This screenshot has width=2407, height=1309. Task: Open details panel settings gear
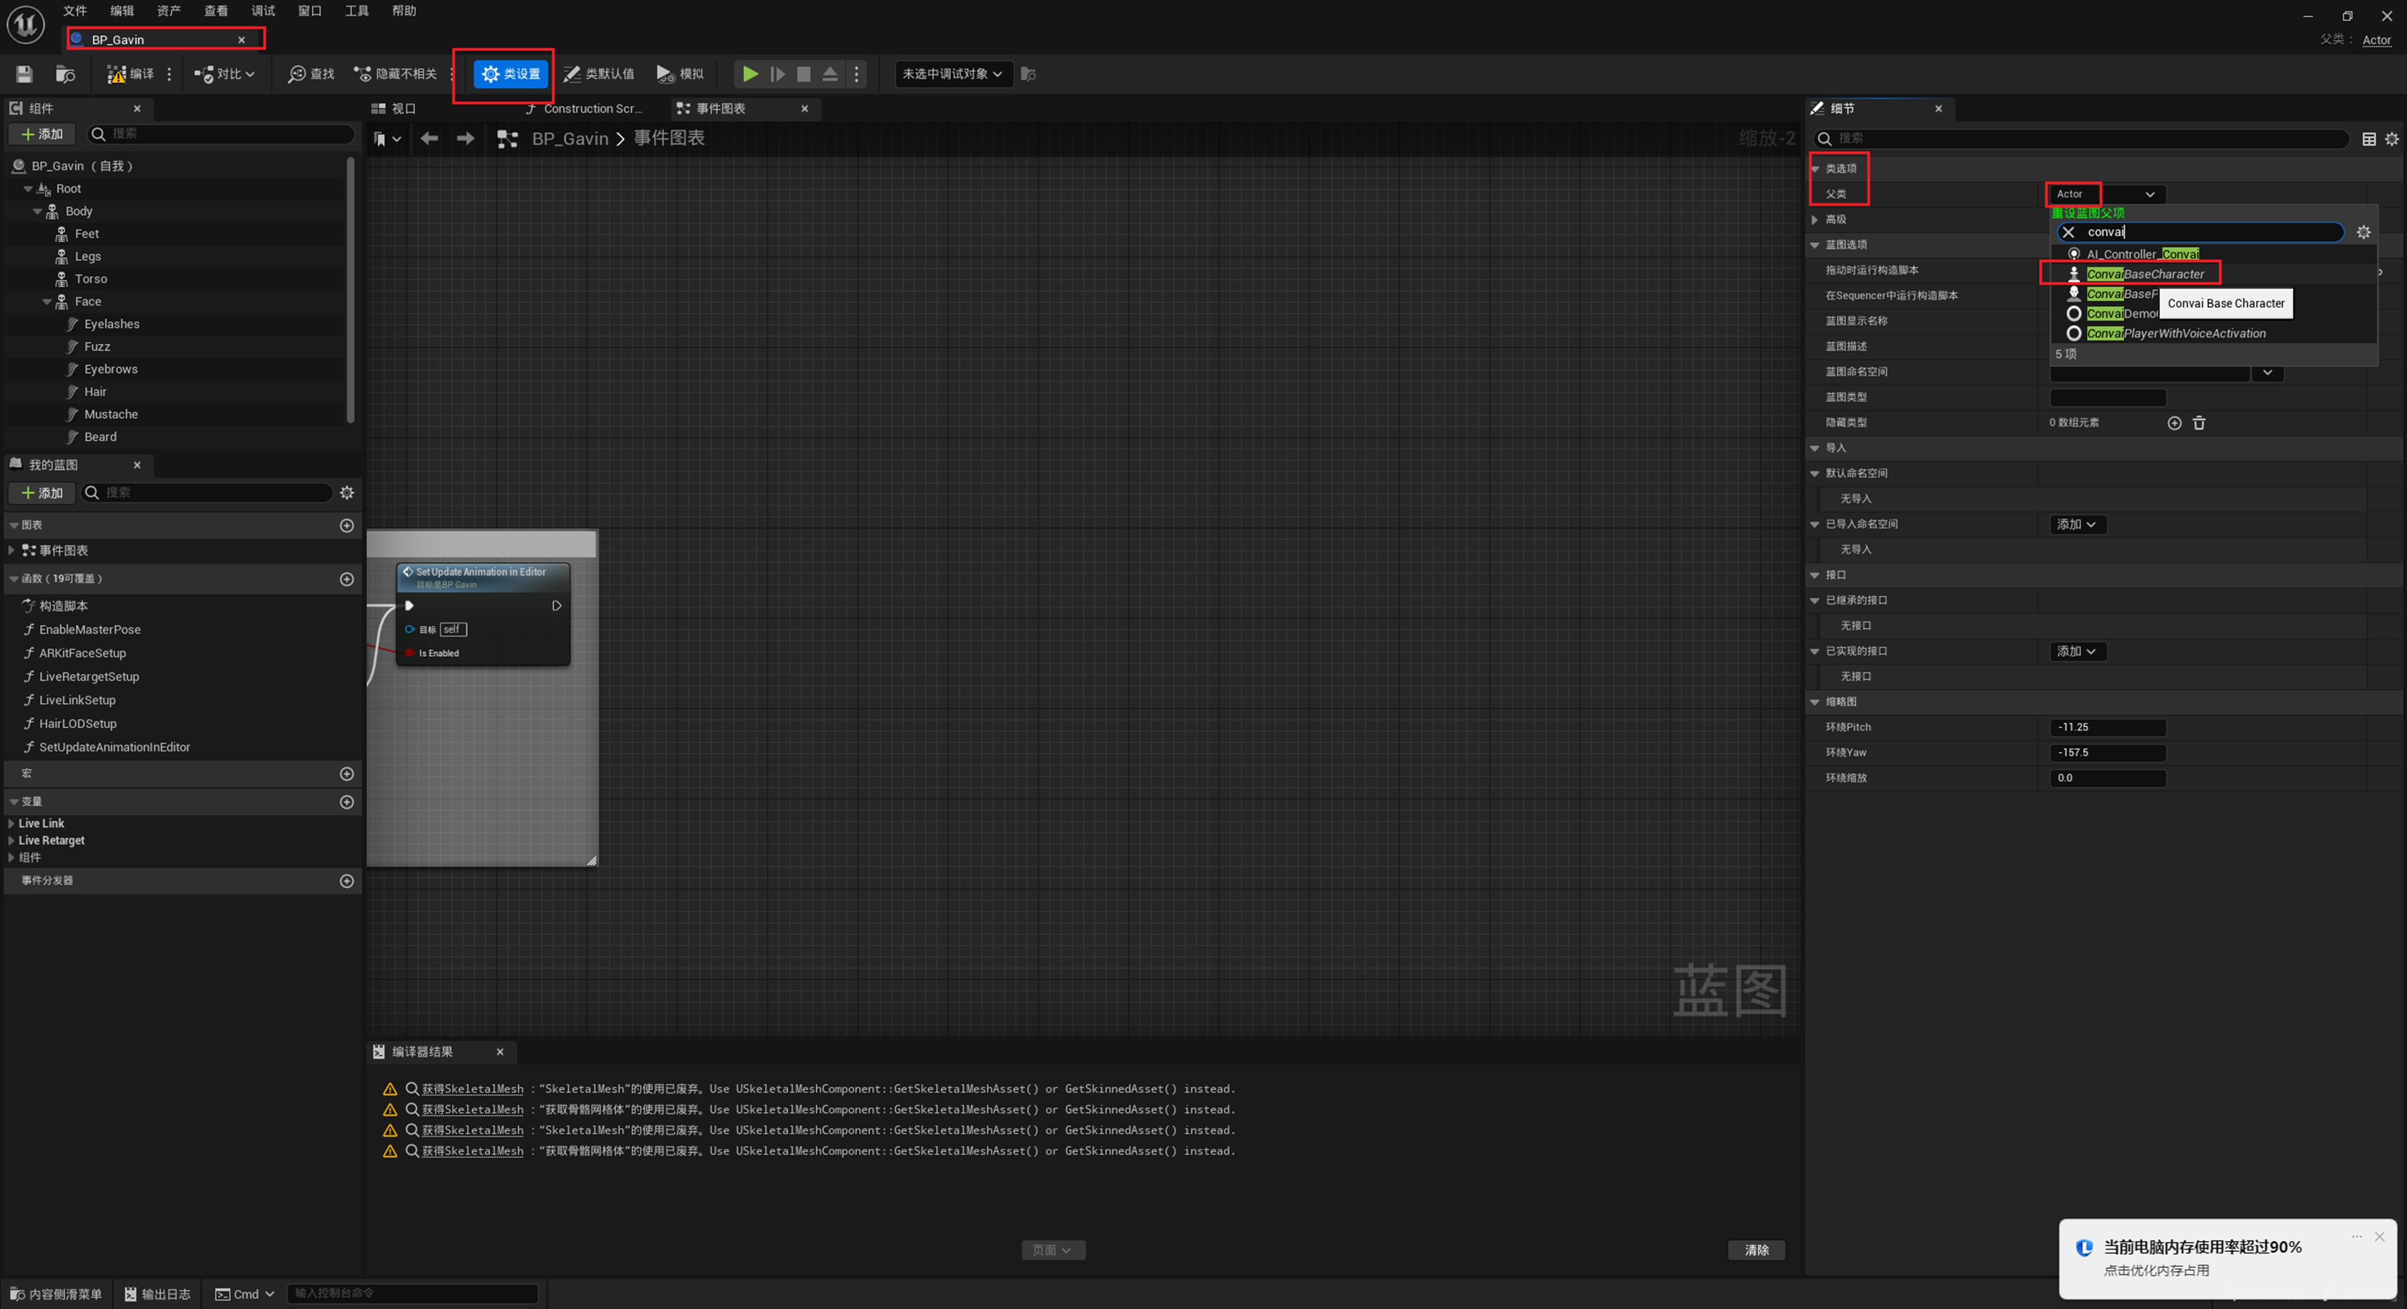point(2391,138)
